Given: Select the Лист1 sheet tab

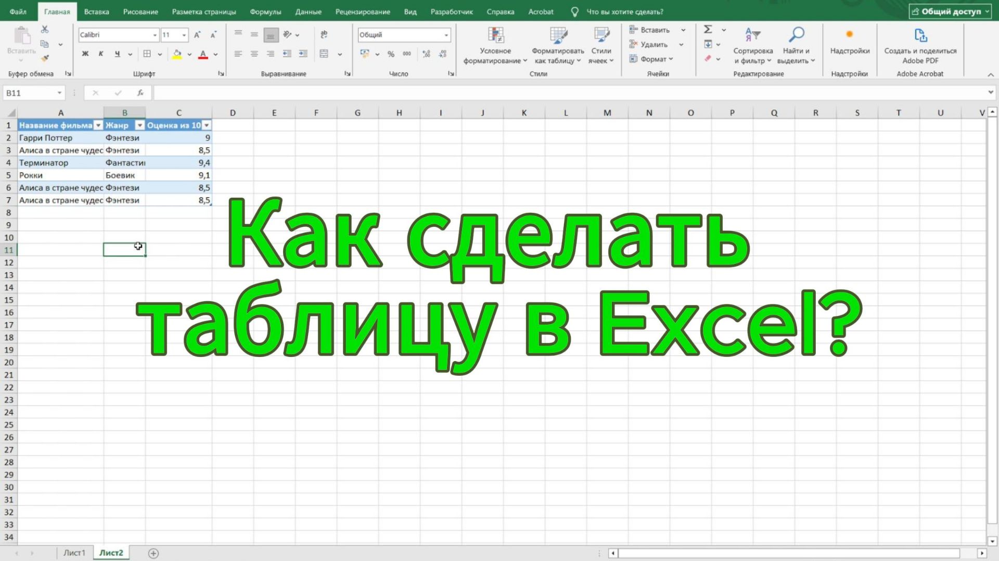Looking at the screenshot, I should coord(74,553).
